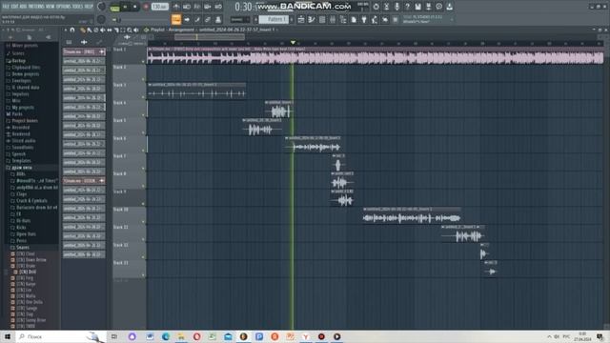The height and width of the screenshot is (343, 610).
Task: Open the ADD menu
Action: coord(23,7)
